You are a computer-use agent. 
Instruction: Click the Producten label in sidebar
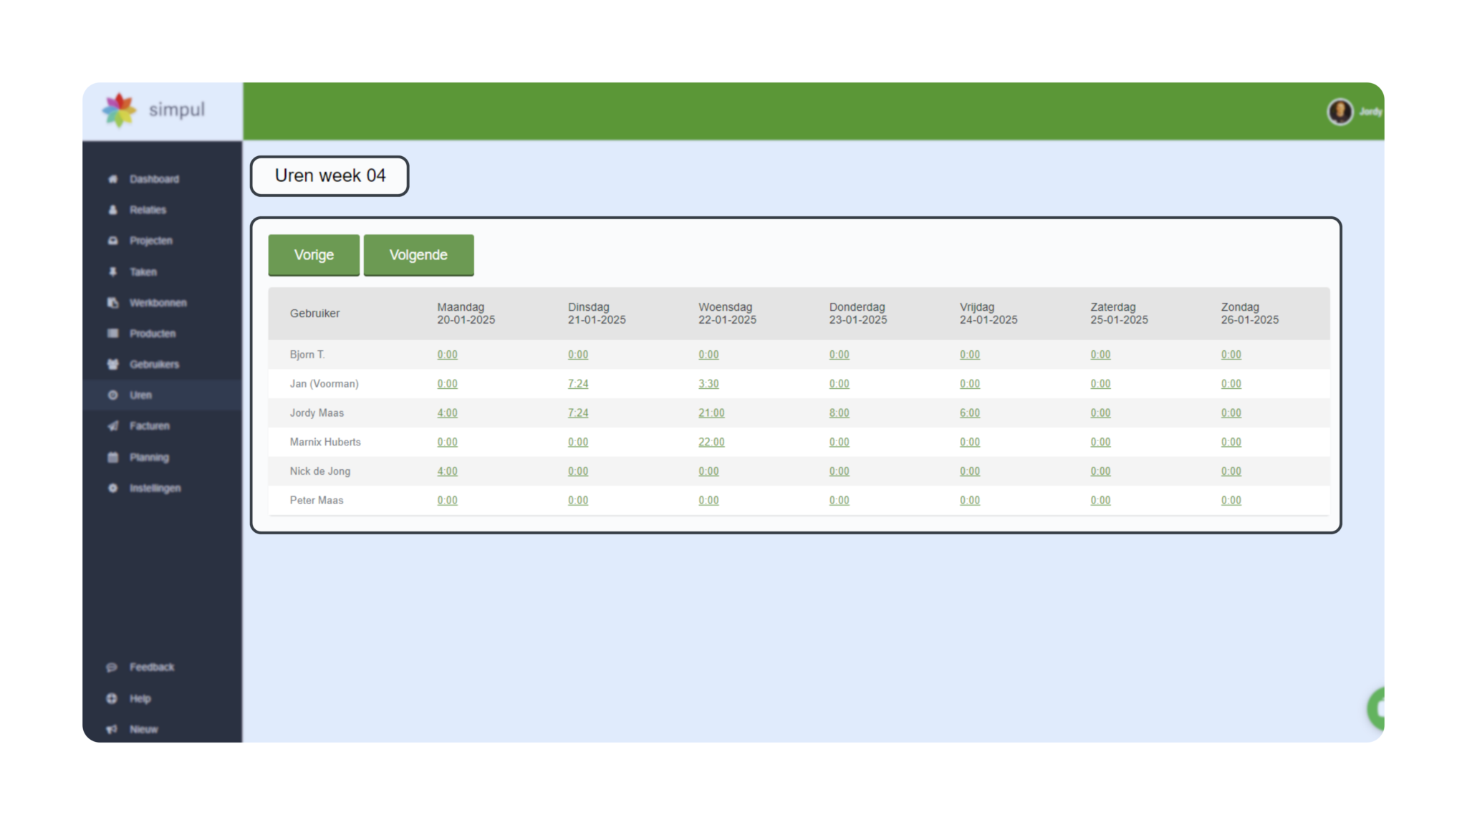coord(153,334)
